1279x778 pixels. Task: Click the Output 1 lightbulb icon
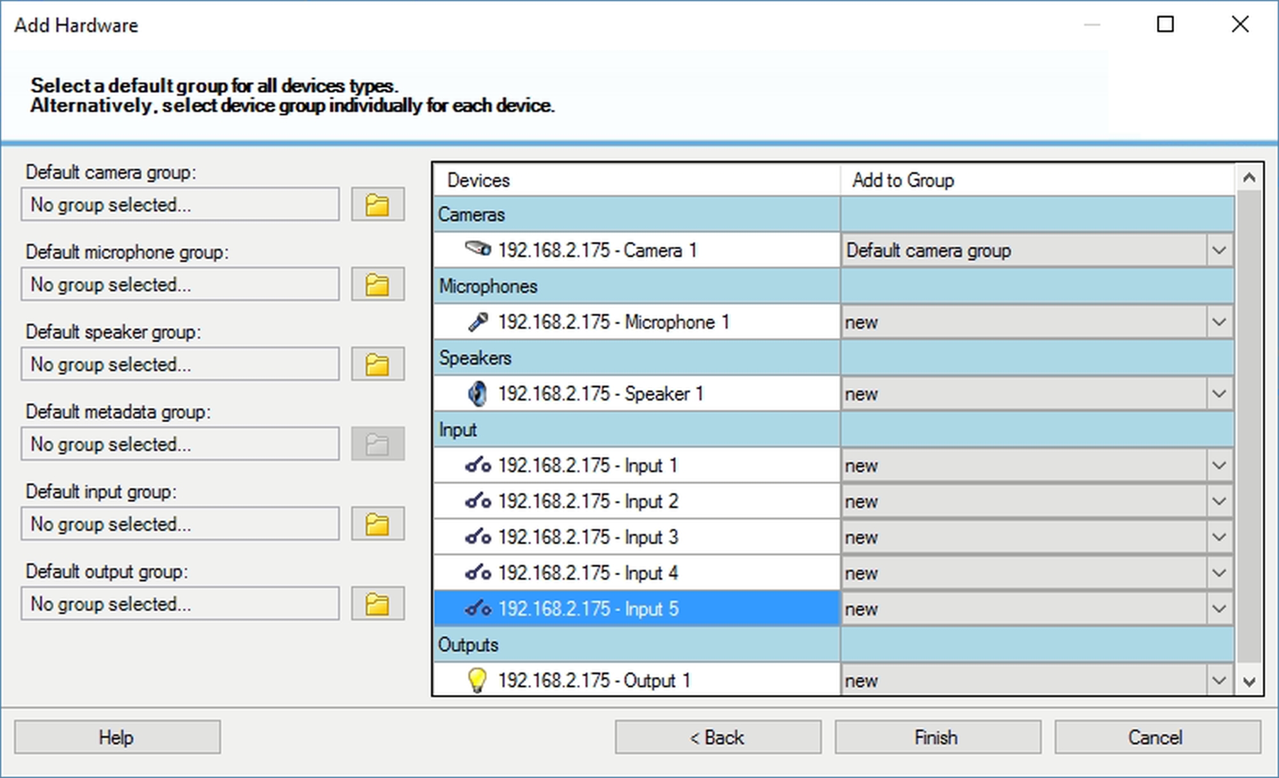tap(477, 680)
